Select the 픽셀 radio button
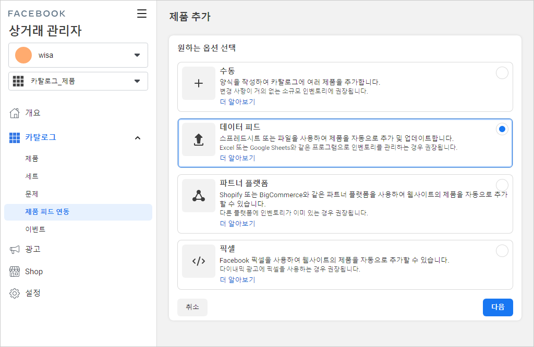Image resolution: width=534 pixels, height=347 pixels. 502,251
